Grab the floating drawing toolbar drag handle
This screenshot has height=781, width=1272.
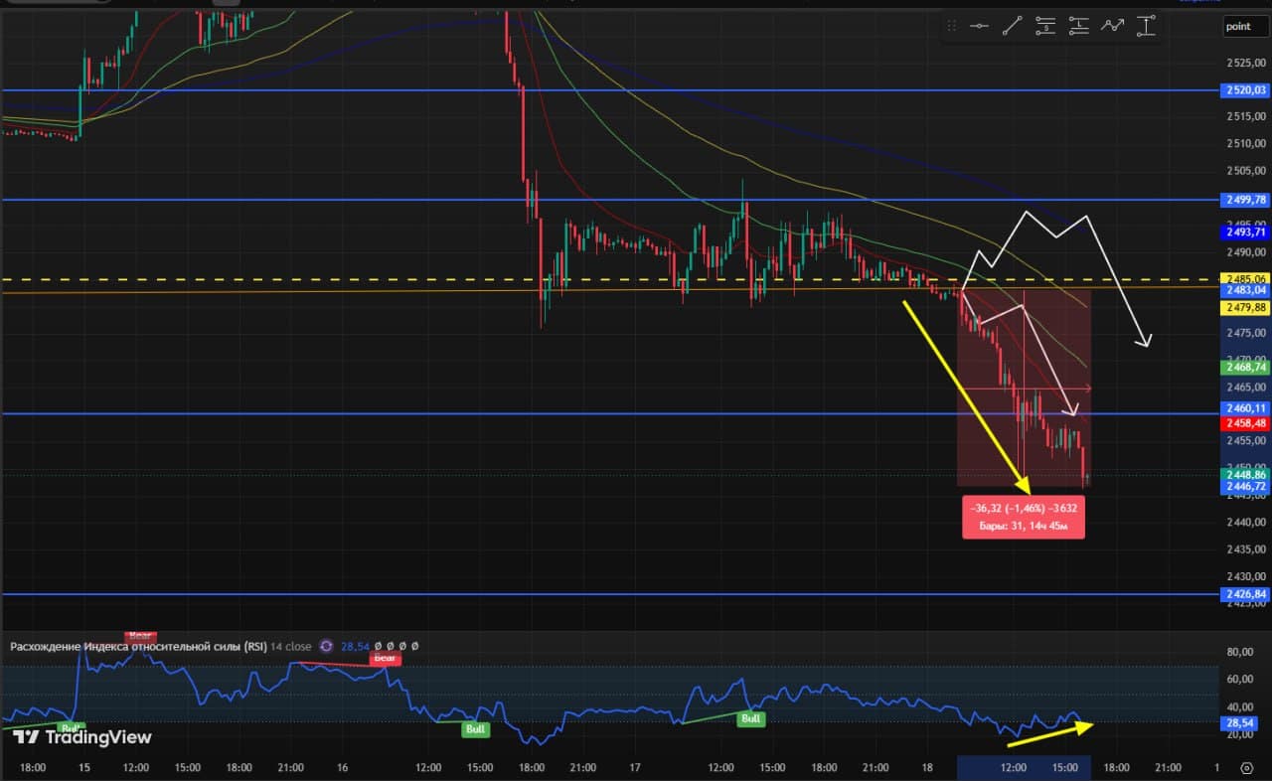(952, 27)
